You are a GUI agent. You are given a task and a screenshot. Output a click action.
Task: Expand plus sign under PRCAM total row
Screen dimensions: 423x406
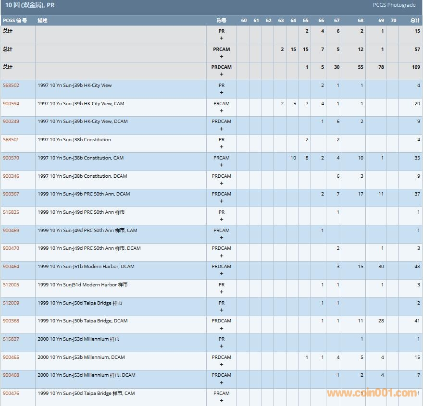[x=222, y=57]
